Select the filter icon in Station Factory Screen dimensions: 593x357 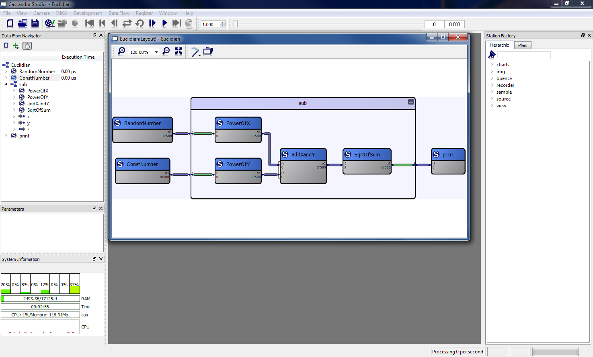point(491,54)
